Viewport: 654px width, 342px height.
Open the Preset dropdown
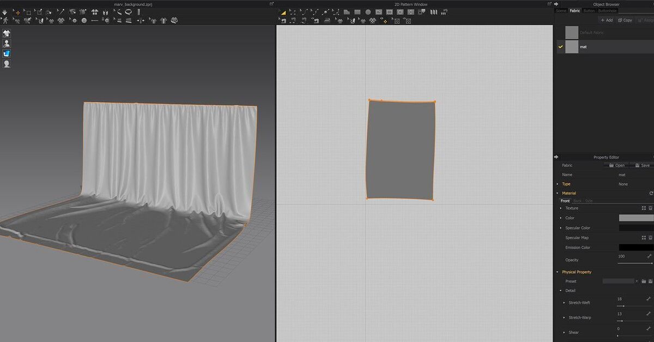click(x=620, y=281)
